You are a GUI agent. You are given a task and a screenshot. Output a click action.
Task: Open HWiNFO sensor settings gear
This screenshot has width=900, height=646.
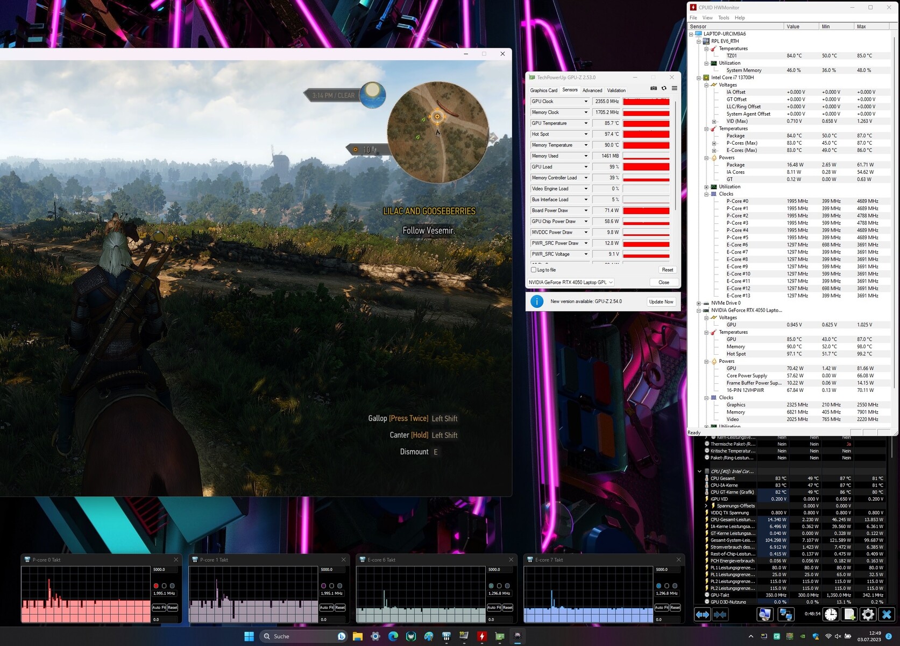click(868, 614)
